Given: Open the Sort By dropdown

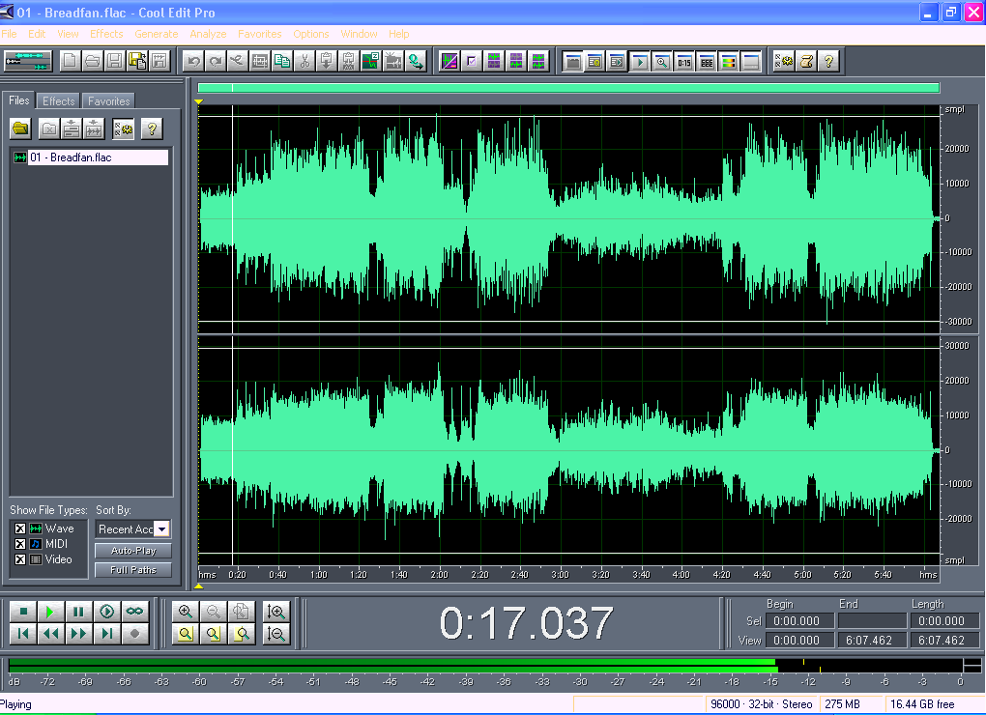Looking at the screenshot, I should click(162, 529).
